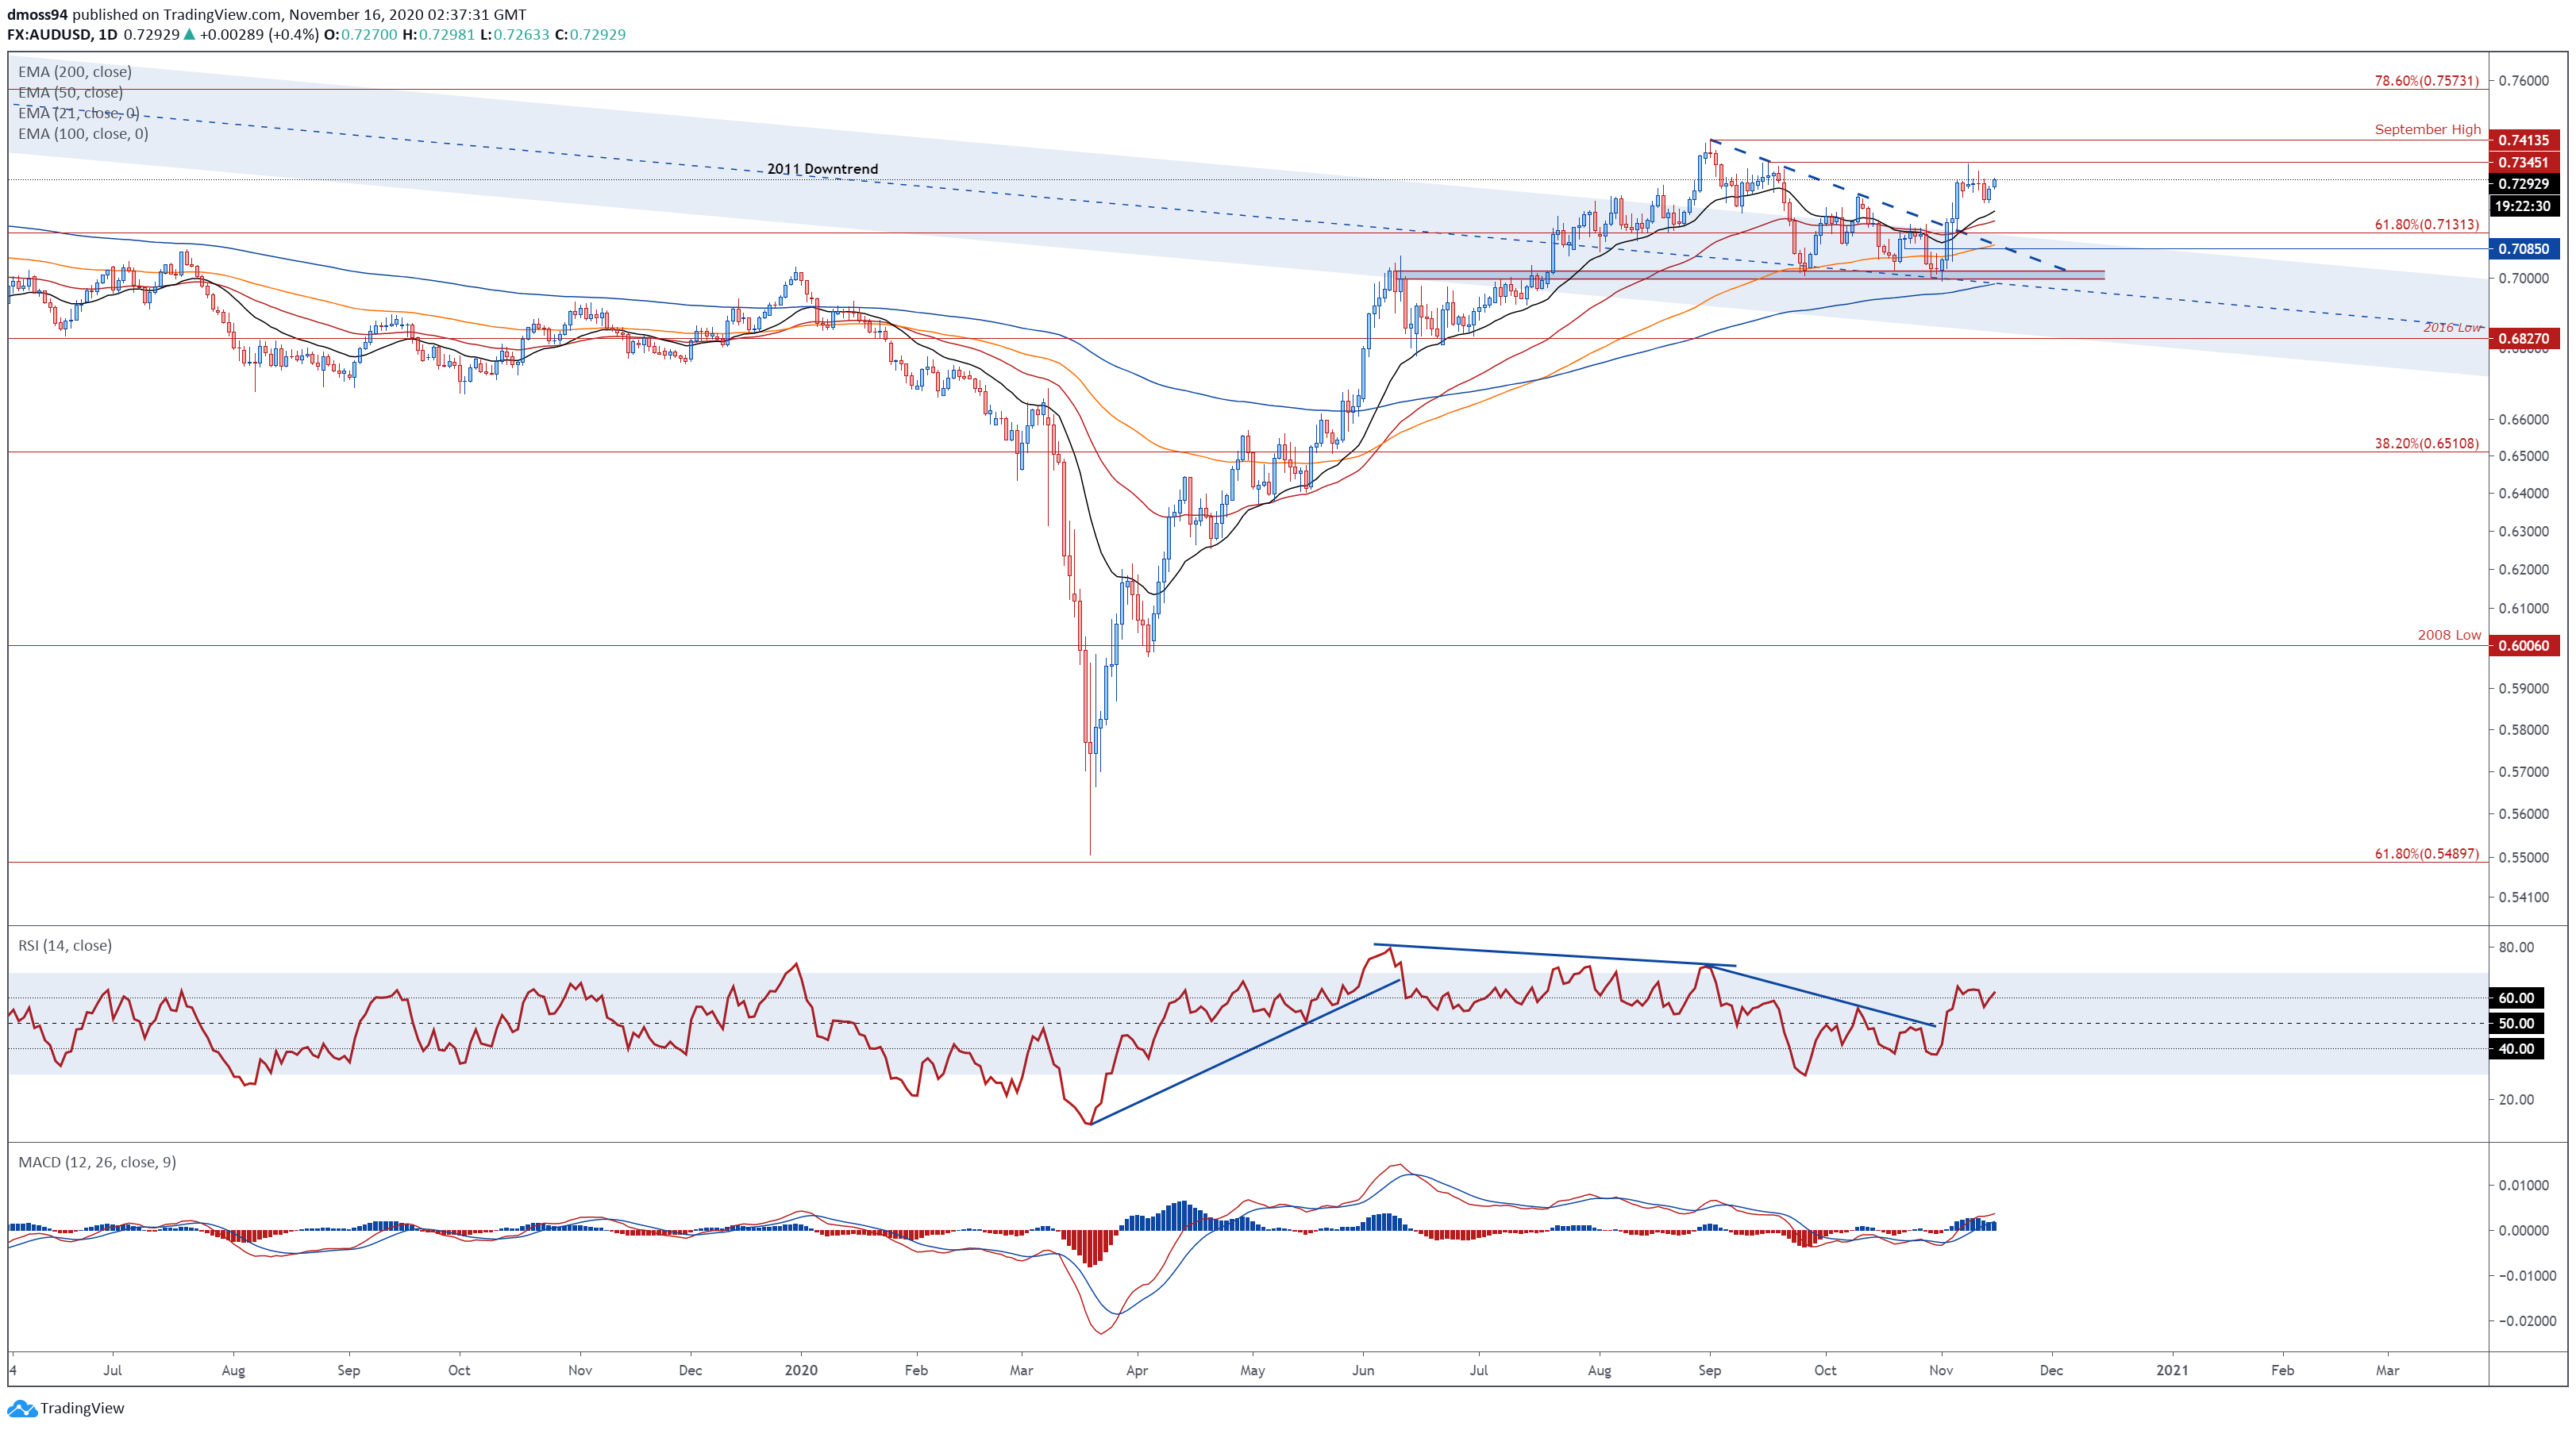Click the 0.01000 MACD axis label
Screen dimensions: 2576x1430
click(2523, 1185)
